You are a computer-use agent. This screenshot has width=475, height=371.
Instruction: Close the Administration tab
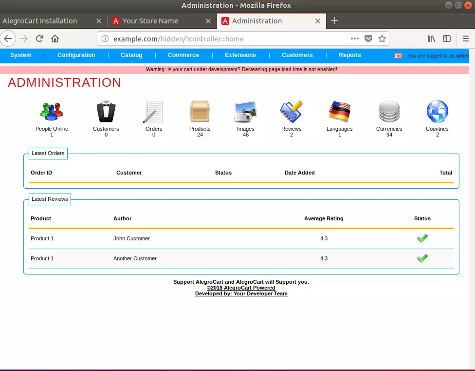click(x=318, y=21)
